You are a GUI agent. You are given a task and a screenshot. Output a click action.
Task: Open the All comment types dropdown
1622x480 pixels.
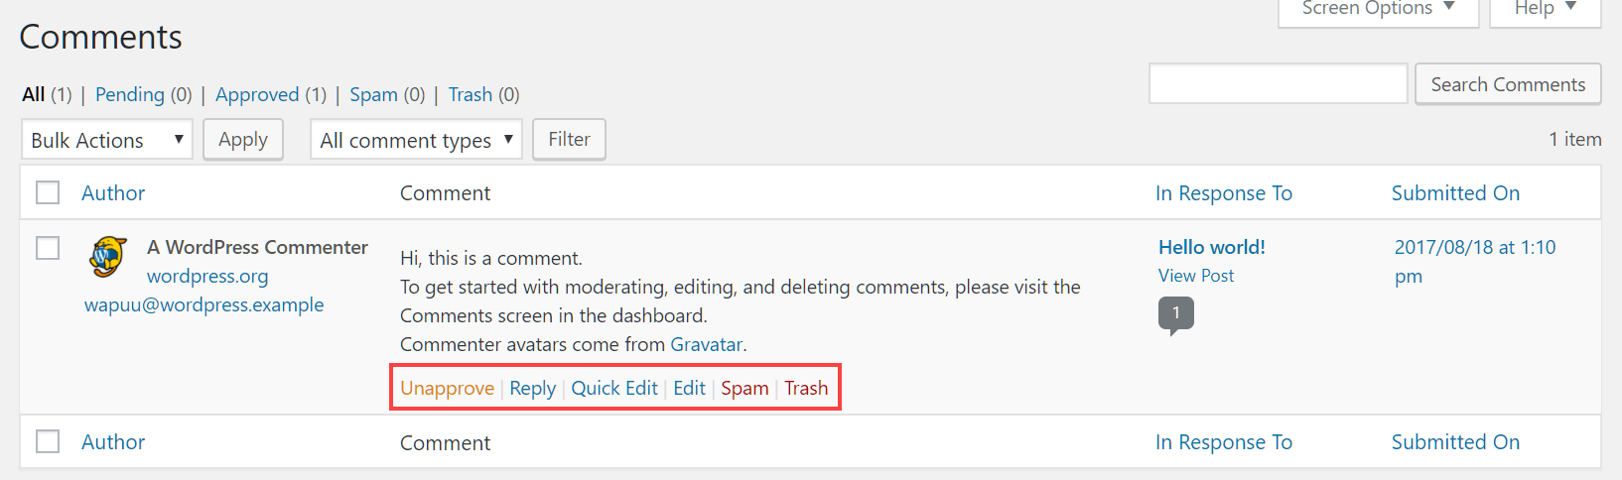pyautogui.click(x=416, y=140)
